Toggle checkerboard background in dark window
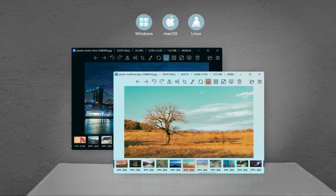This screenshot has height=196, width=336. click(174, 58)
